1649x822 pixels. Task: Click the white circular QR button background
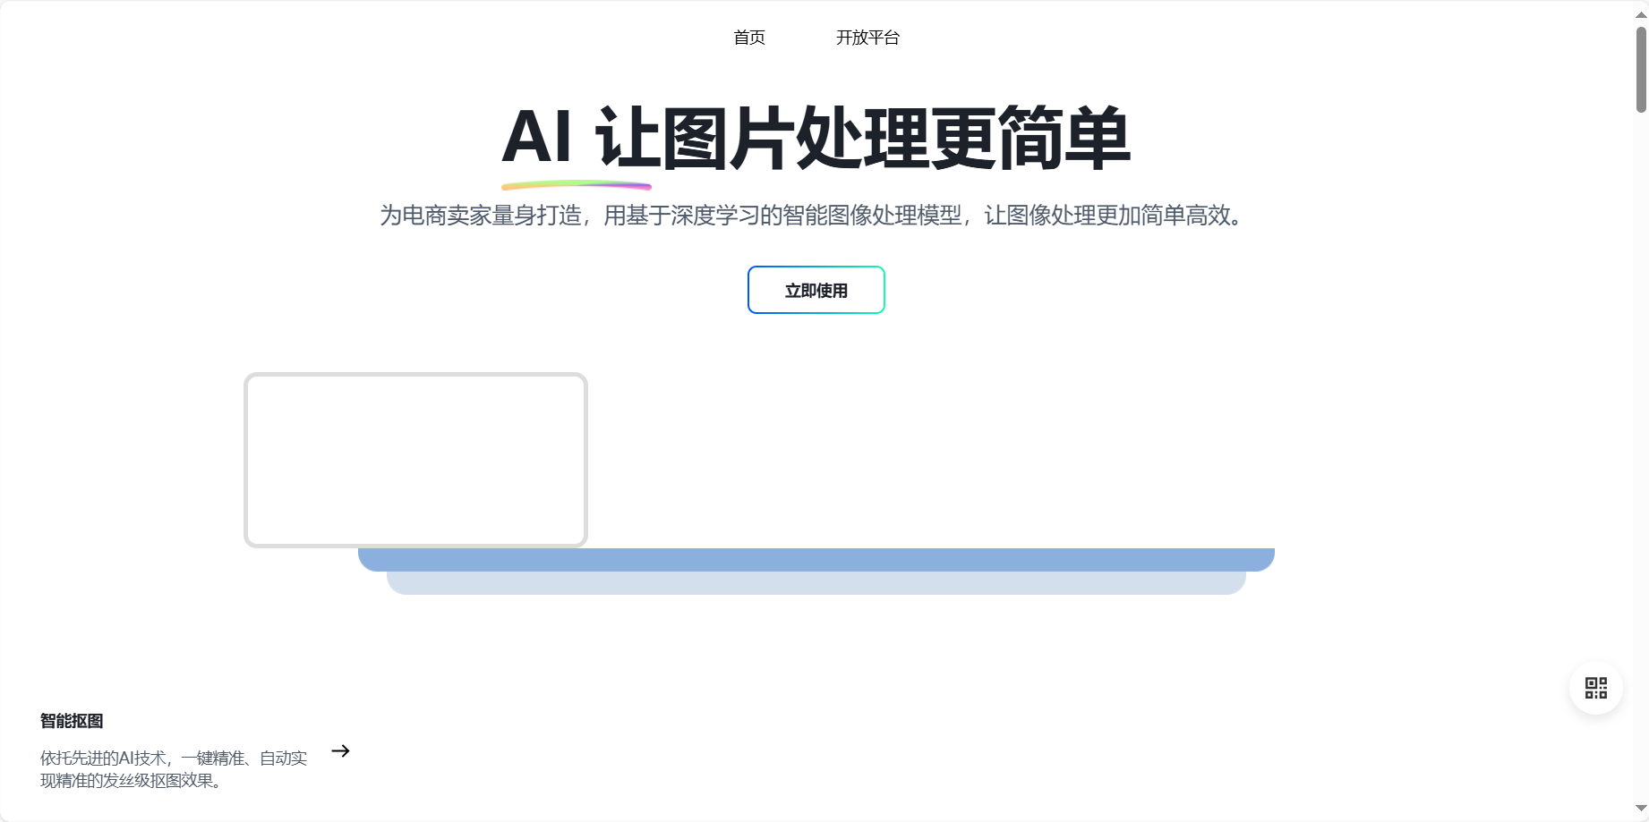[x=1595, y=688]
